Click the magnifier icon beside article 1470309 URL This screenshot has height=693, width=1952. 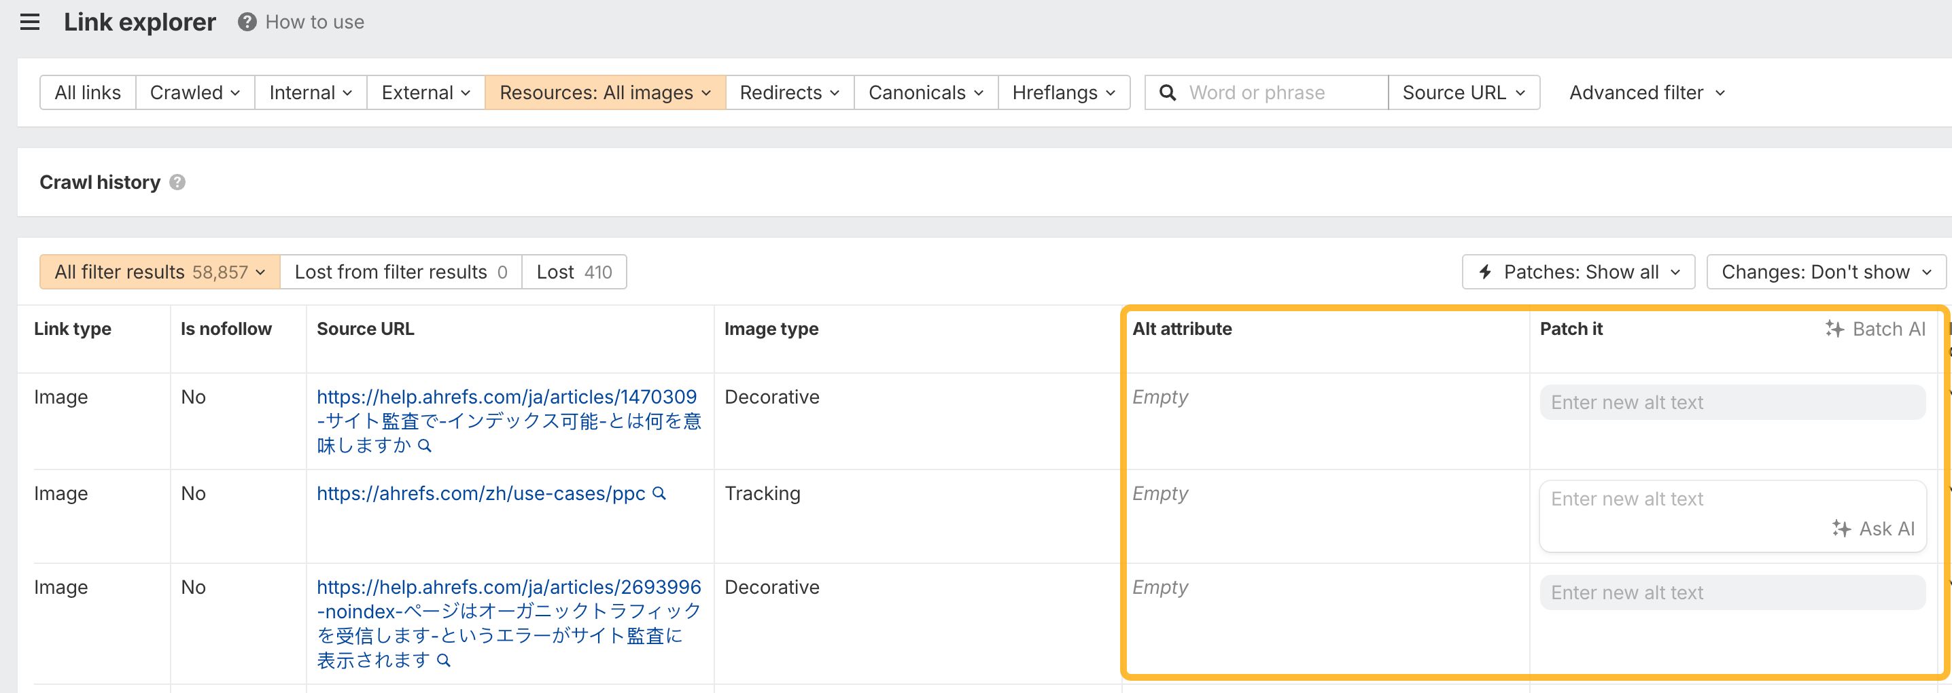pyautogui.click(x=424, y=446)
